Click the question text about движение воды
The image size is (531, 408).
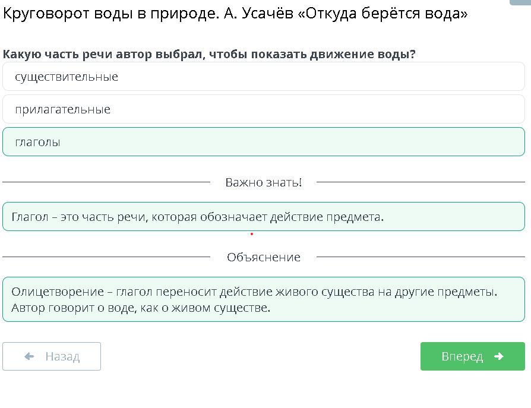[x=209, y=54]
